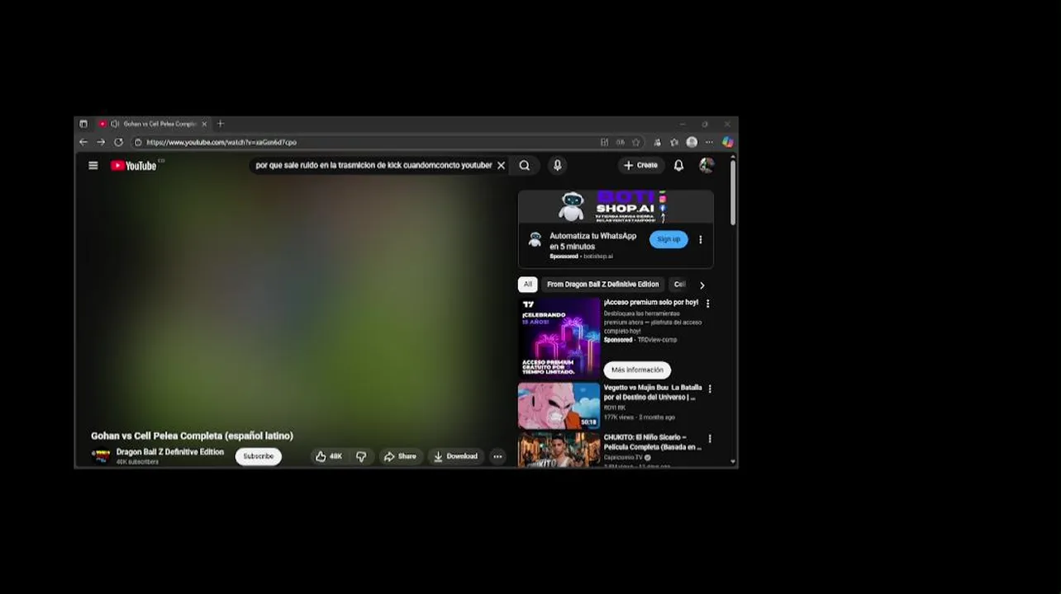Go back with the browser back arrow

click(83, 142)
